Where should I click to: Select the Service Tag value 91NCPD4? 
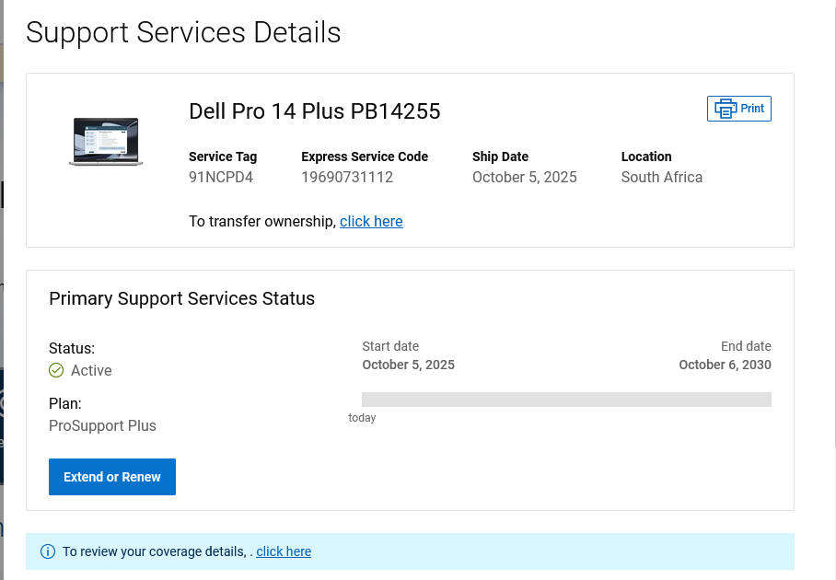coord(221,177)
